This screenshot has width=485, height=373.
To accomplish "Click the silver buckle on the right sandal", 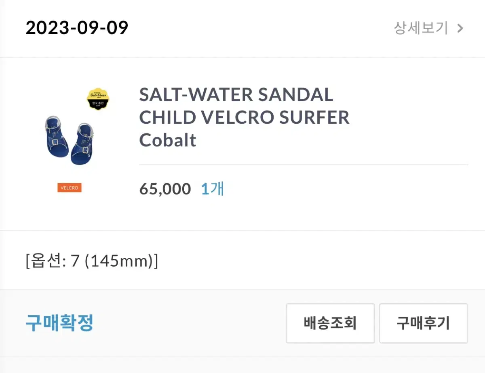I will coord(84,149).
